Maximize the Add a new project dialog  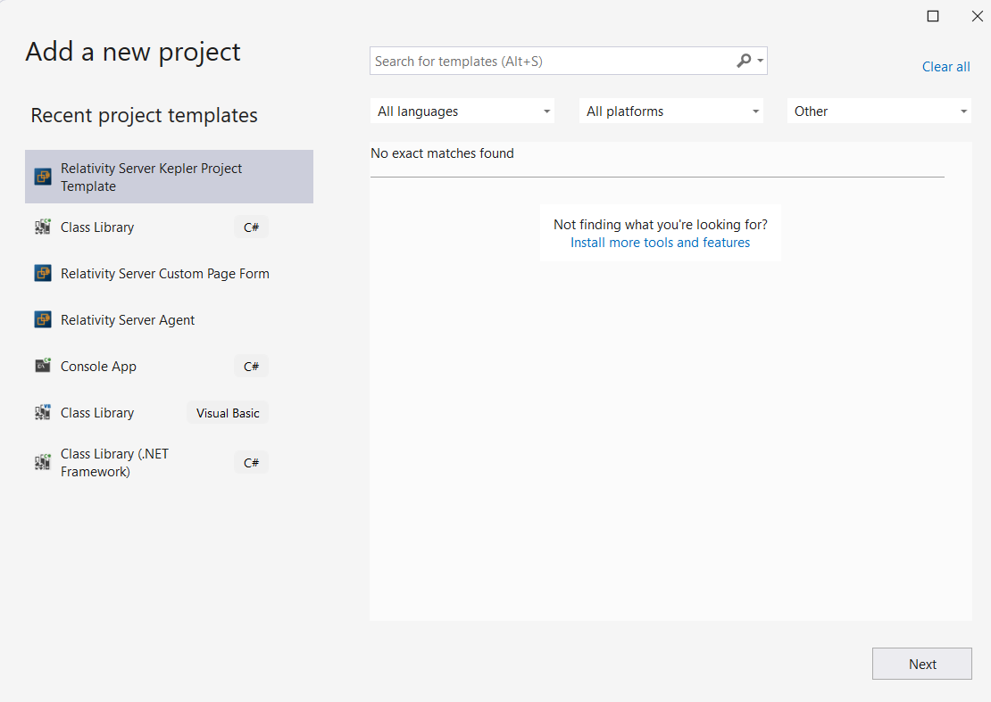[x=933, y=16]
